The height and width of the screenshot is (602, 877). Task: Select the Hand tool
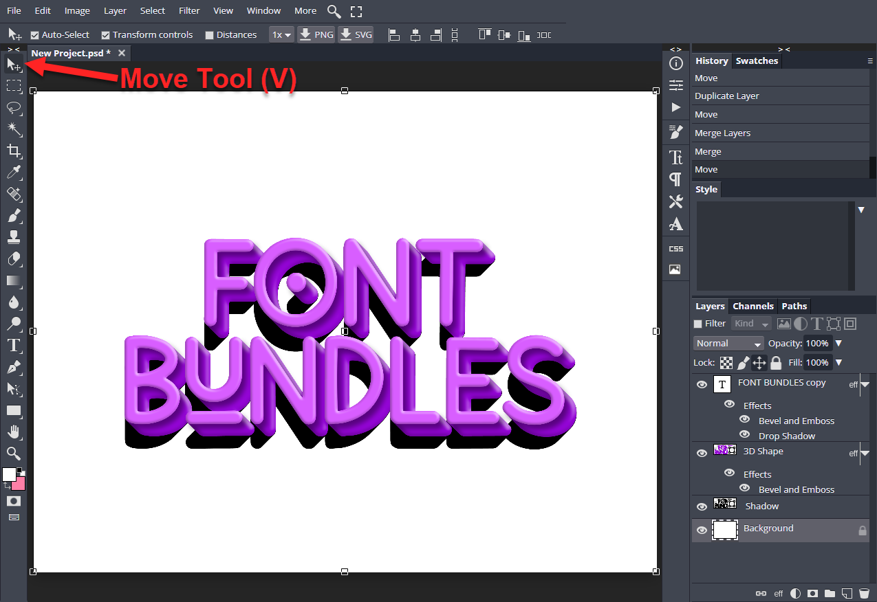click(13, 432)
